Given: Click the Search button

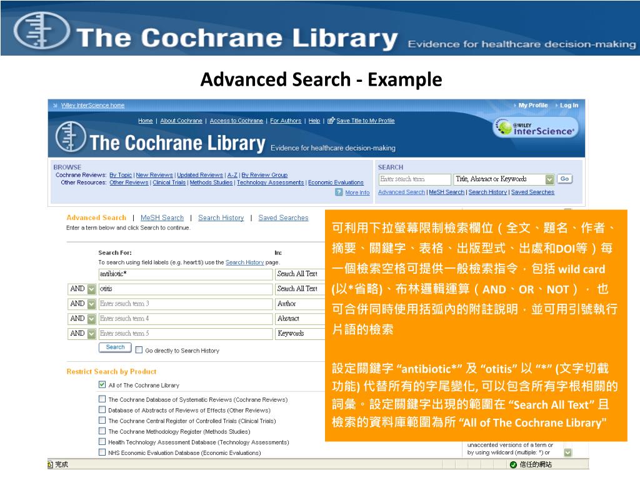Looking at the screenshot, I should (115, 347).
